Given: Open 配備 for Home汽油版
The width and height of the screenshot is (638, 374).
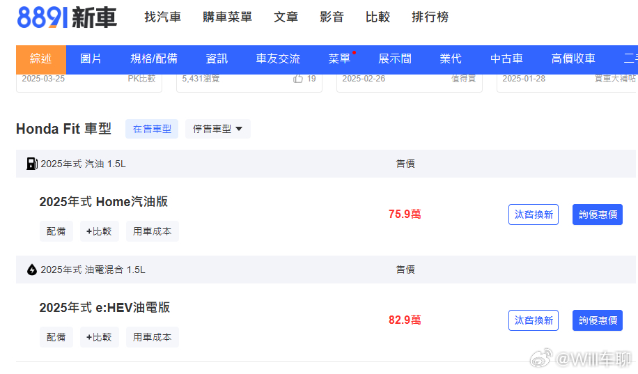Looking at the screenshot, I should point(56,231).
